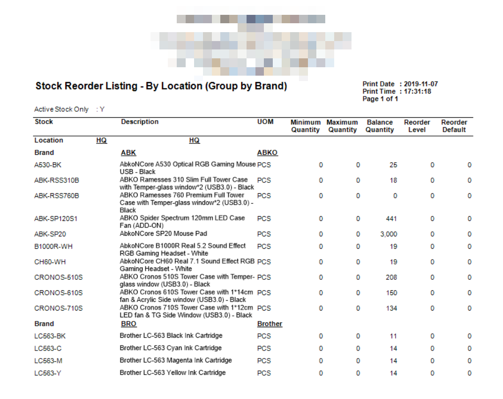Click the stock code ABK-RSS760B
The height and width of the screenshot is (399, 503).
[x=56, y=196]
